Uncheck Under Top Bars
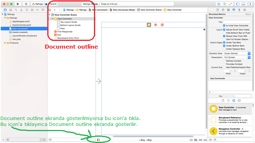 coord(224,42)
